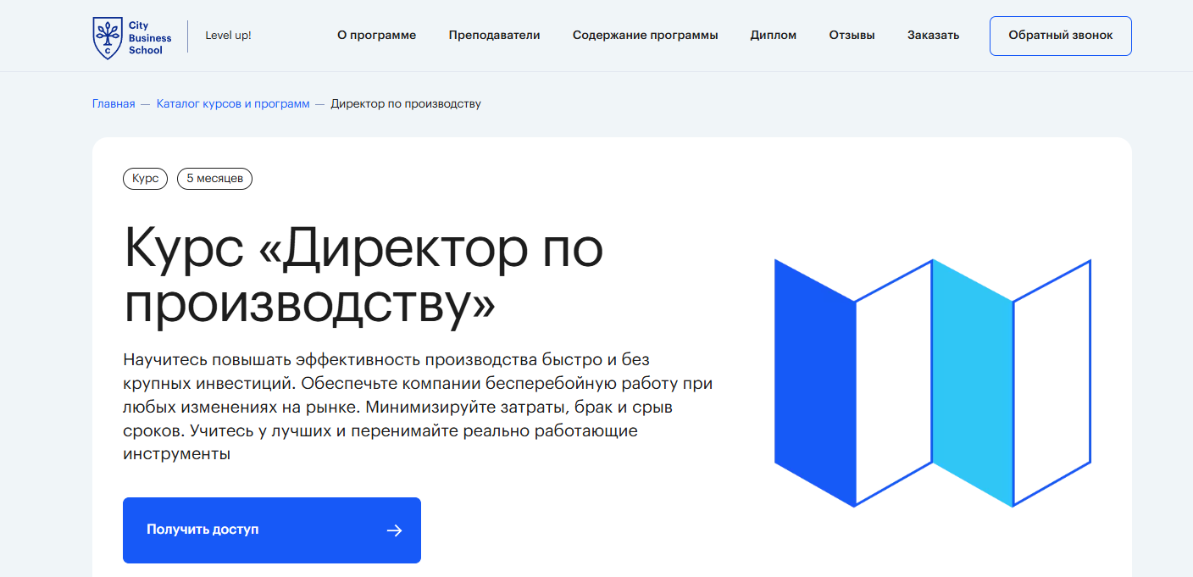Open the Диплом navigation item

pos(773,36)
